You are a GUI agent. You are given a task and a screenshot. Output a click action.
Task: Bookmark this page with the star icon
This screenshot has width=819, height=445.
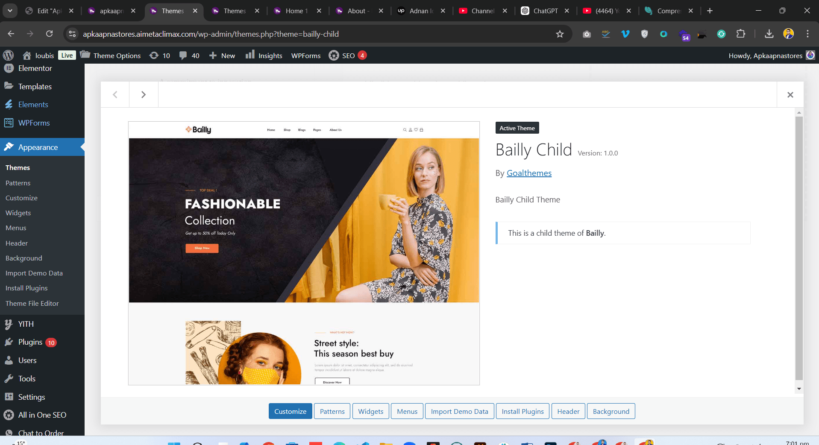coord(560,34)
